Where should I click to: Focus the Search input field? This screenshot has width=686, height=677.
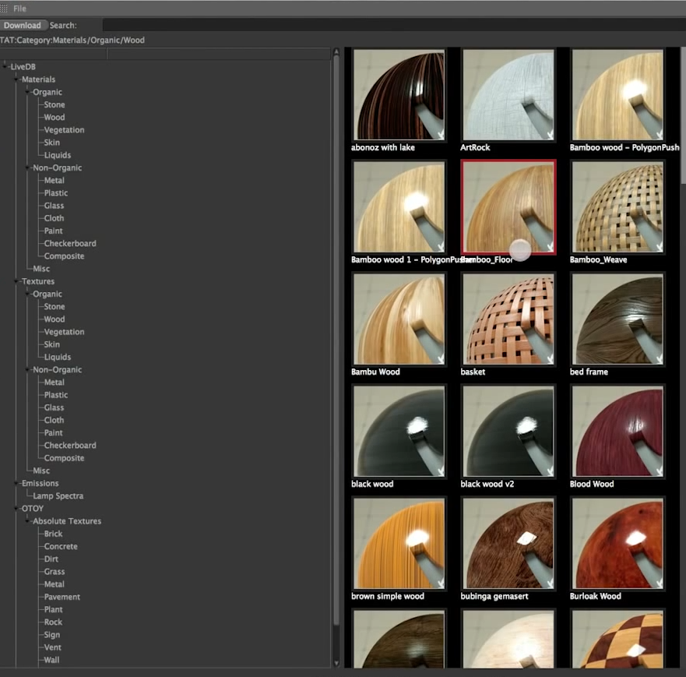point(394,26)
